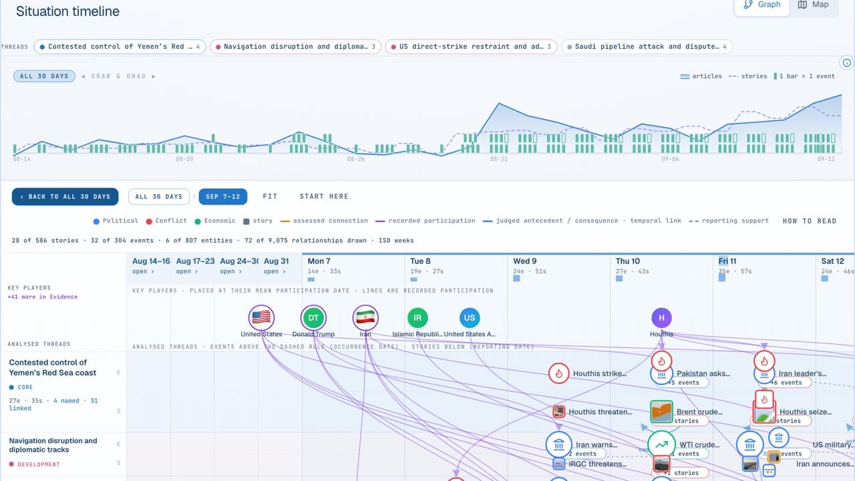Toggle the Contested control of Yemen's Red thread chip
Viewport: 855px width, 481px height.
coord(120,47)
